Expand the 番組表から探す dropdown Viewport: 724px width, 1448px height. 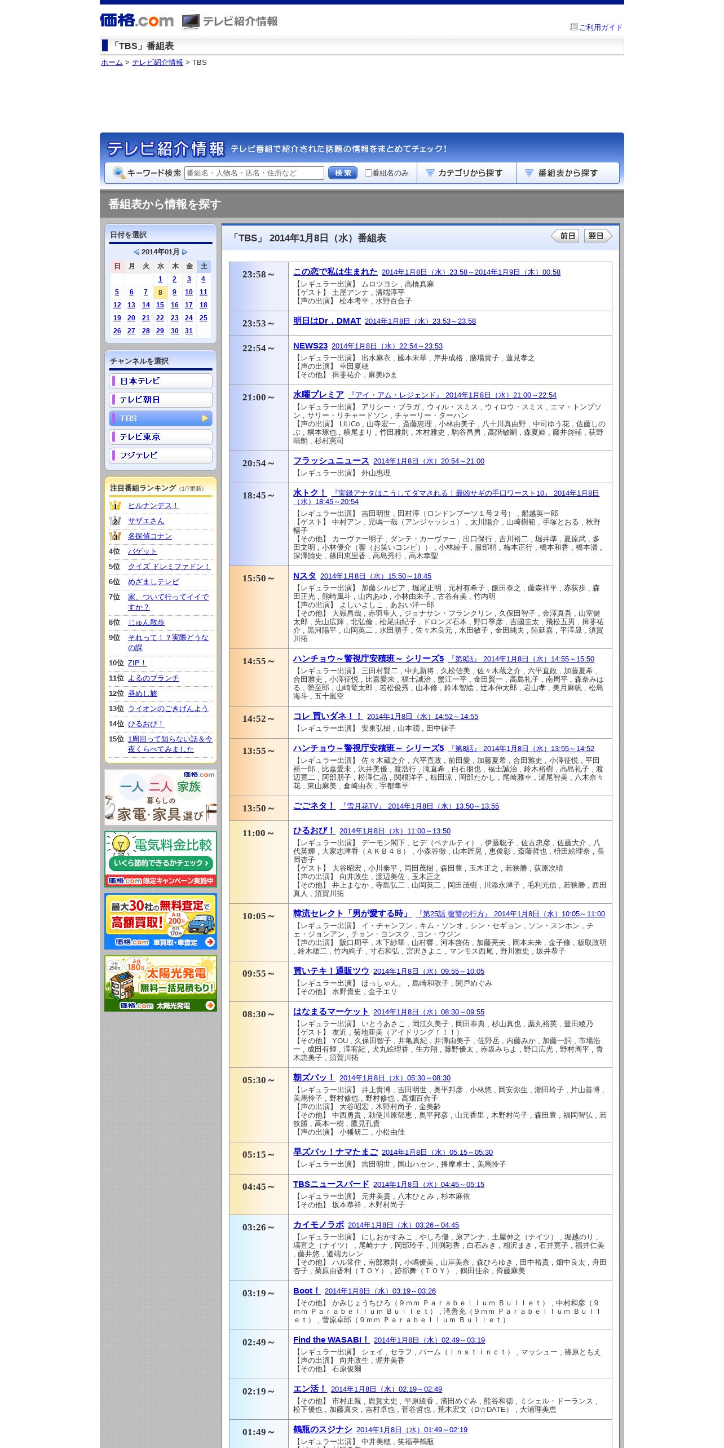point(567,173)
